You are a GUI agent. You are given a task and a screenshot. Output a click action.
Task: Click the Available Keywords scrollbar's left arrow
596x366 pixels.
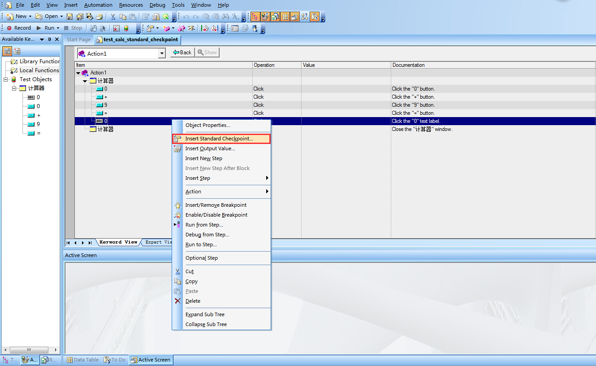click(5, 350)
